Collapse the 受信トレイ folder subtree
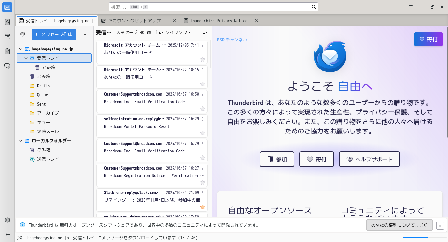448x242 pixels. point(26,58)
